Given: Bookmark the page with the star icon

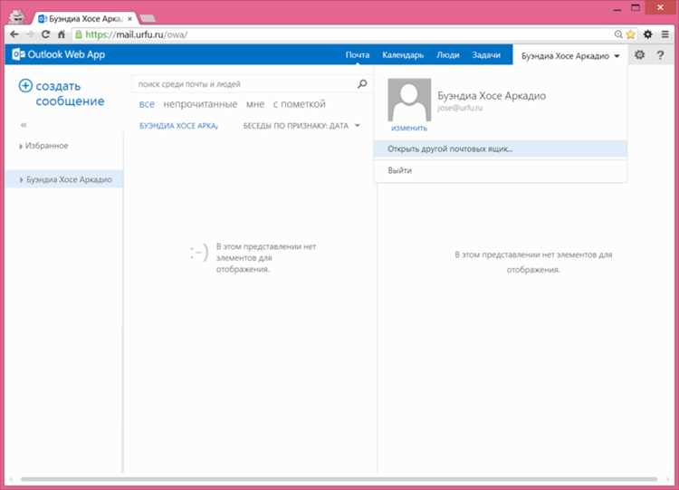Looking at the screenshot, I should tap(630, 34).
